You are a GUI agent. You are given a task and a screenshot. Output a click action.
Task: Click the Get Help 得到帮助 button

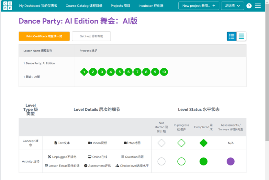click(91, 36)
